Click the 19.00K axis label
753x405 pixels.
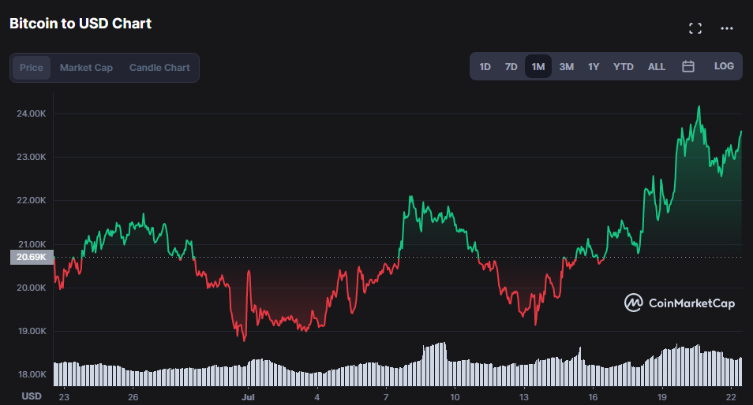32,331
